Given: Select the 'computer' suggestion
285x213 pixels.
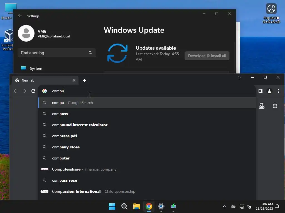Looking at the screenshot, I should pos(147,158).
